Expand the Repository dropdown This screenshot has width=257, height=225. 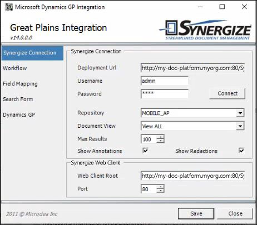(240, 113)
